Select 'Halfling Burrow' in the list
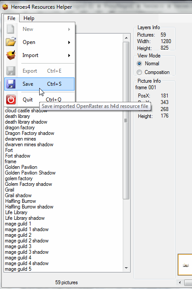Viewport: 192px width, 289px height. 20,201
